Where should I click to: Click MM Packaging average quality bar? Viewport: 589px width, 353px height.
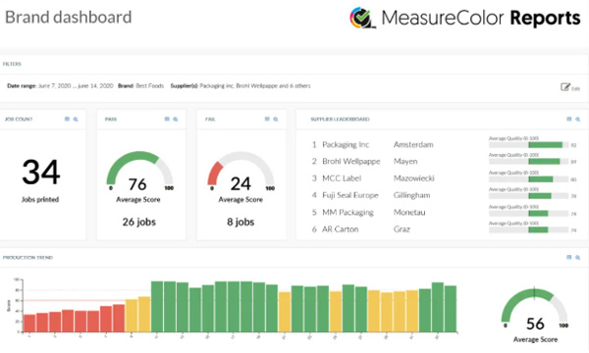point(528,214)
